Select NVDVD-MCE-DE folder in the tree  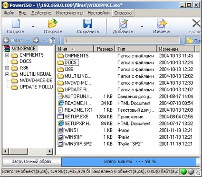[36, 80]
